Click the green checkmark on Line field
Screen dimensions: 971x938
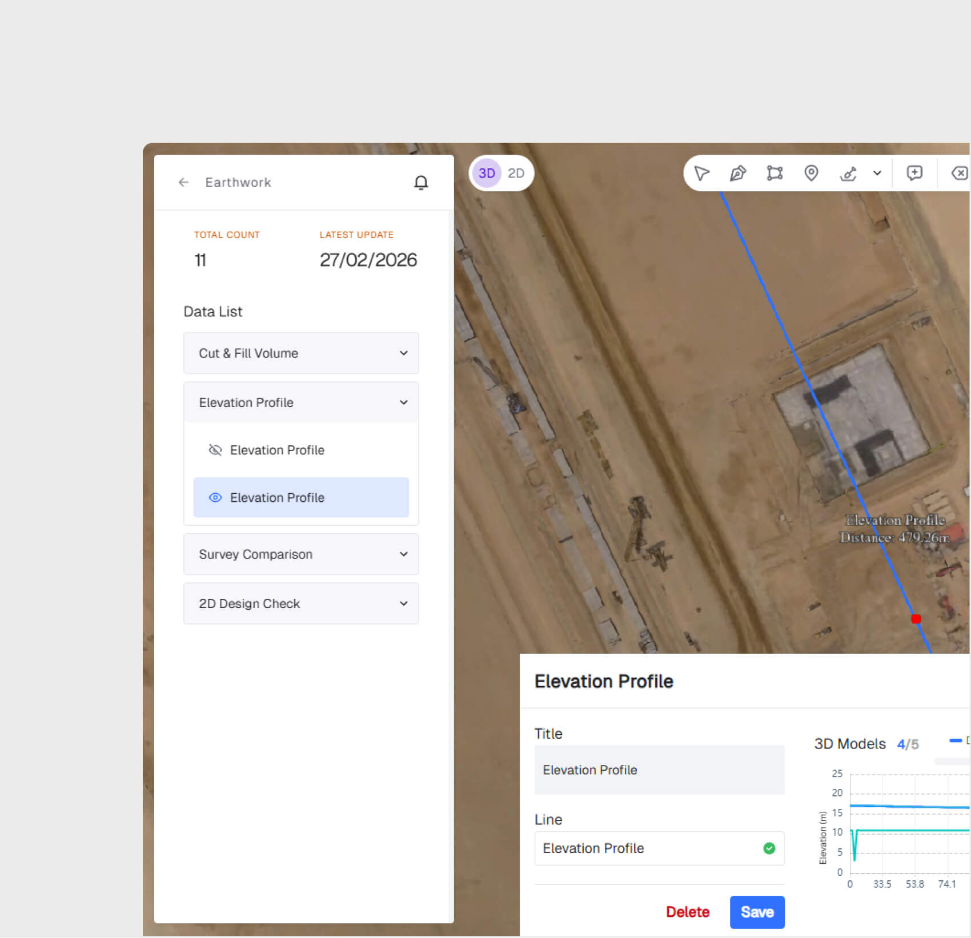coord(769,848)
